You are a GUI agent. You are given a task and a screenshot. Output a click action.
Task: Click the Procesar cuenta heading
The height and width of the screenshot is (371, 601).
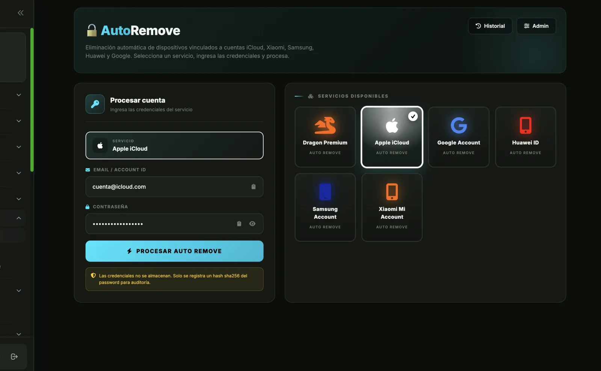[137, 100]
